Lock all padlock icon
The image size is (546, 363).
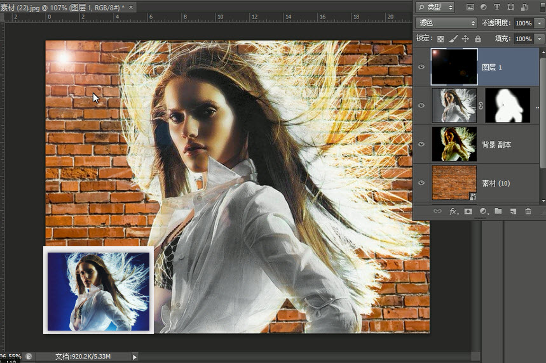click(x=478, y=39)
